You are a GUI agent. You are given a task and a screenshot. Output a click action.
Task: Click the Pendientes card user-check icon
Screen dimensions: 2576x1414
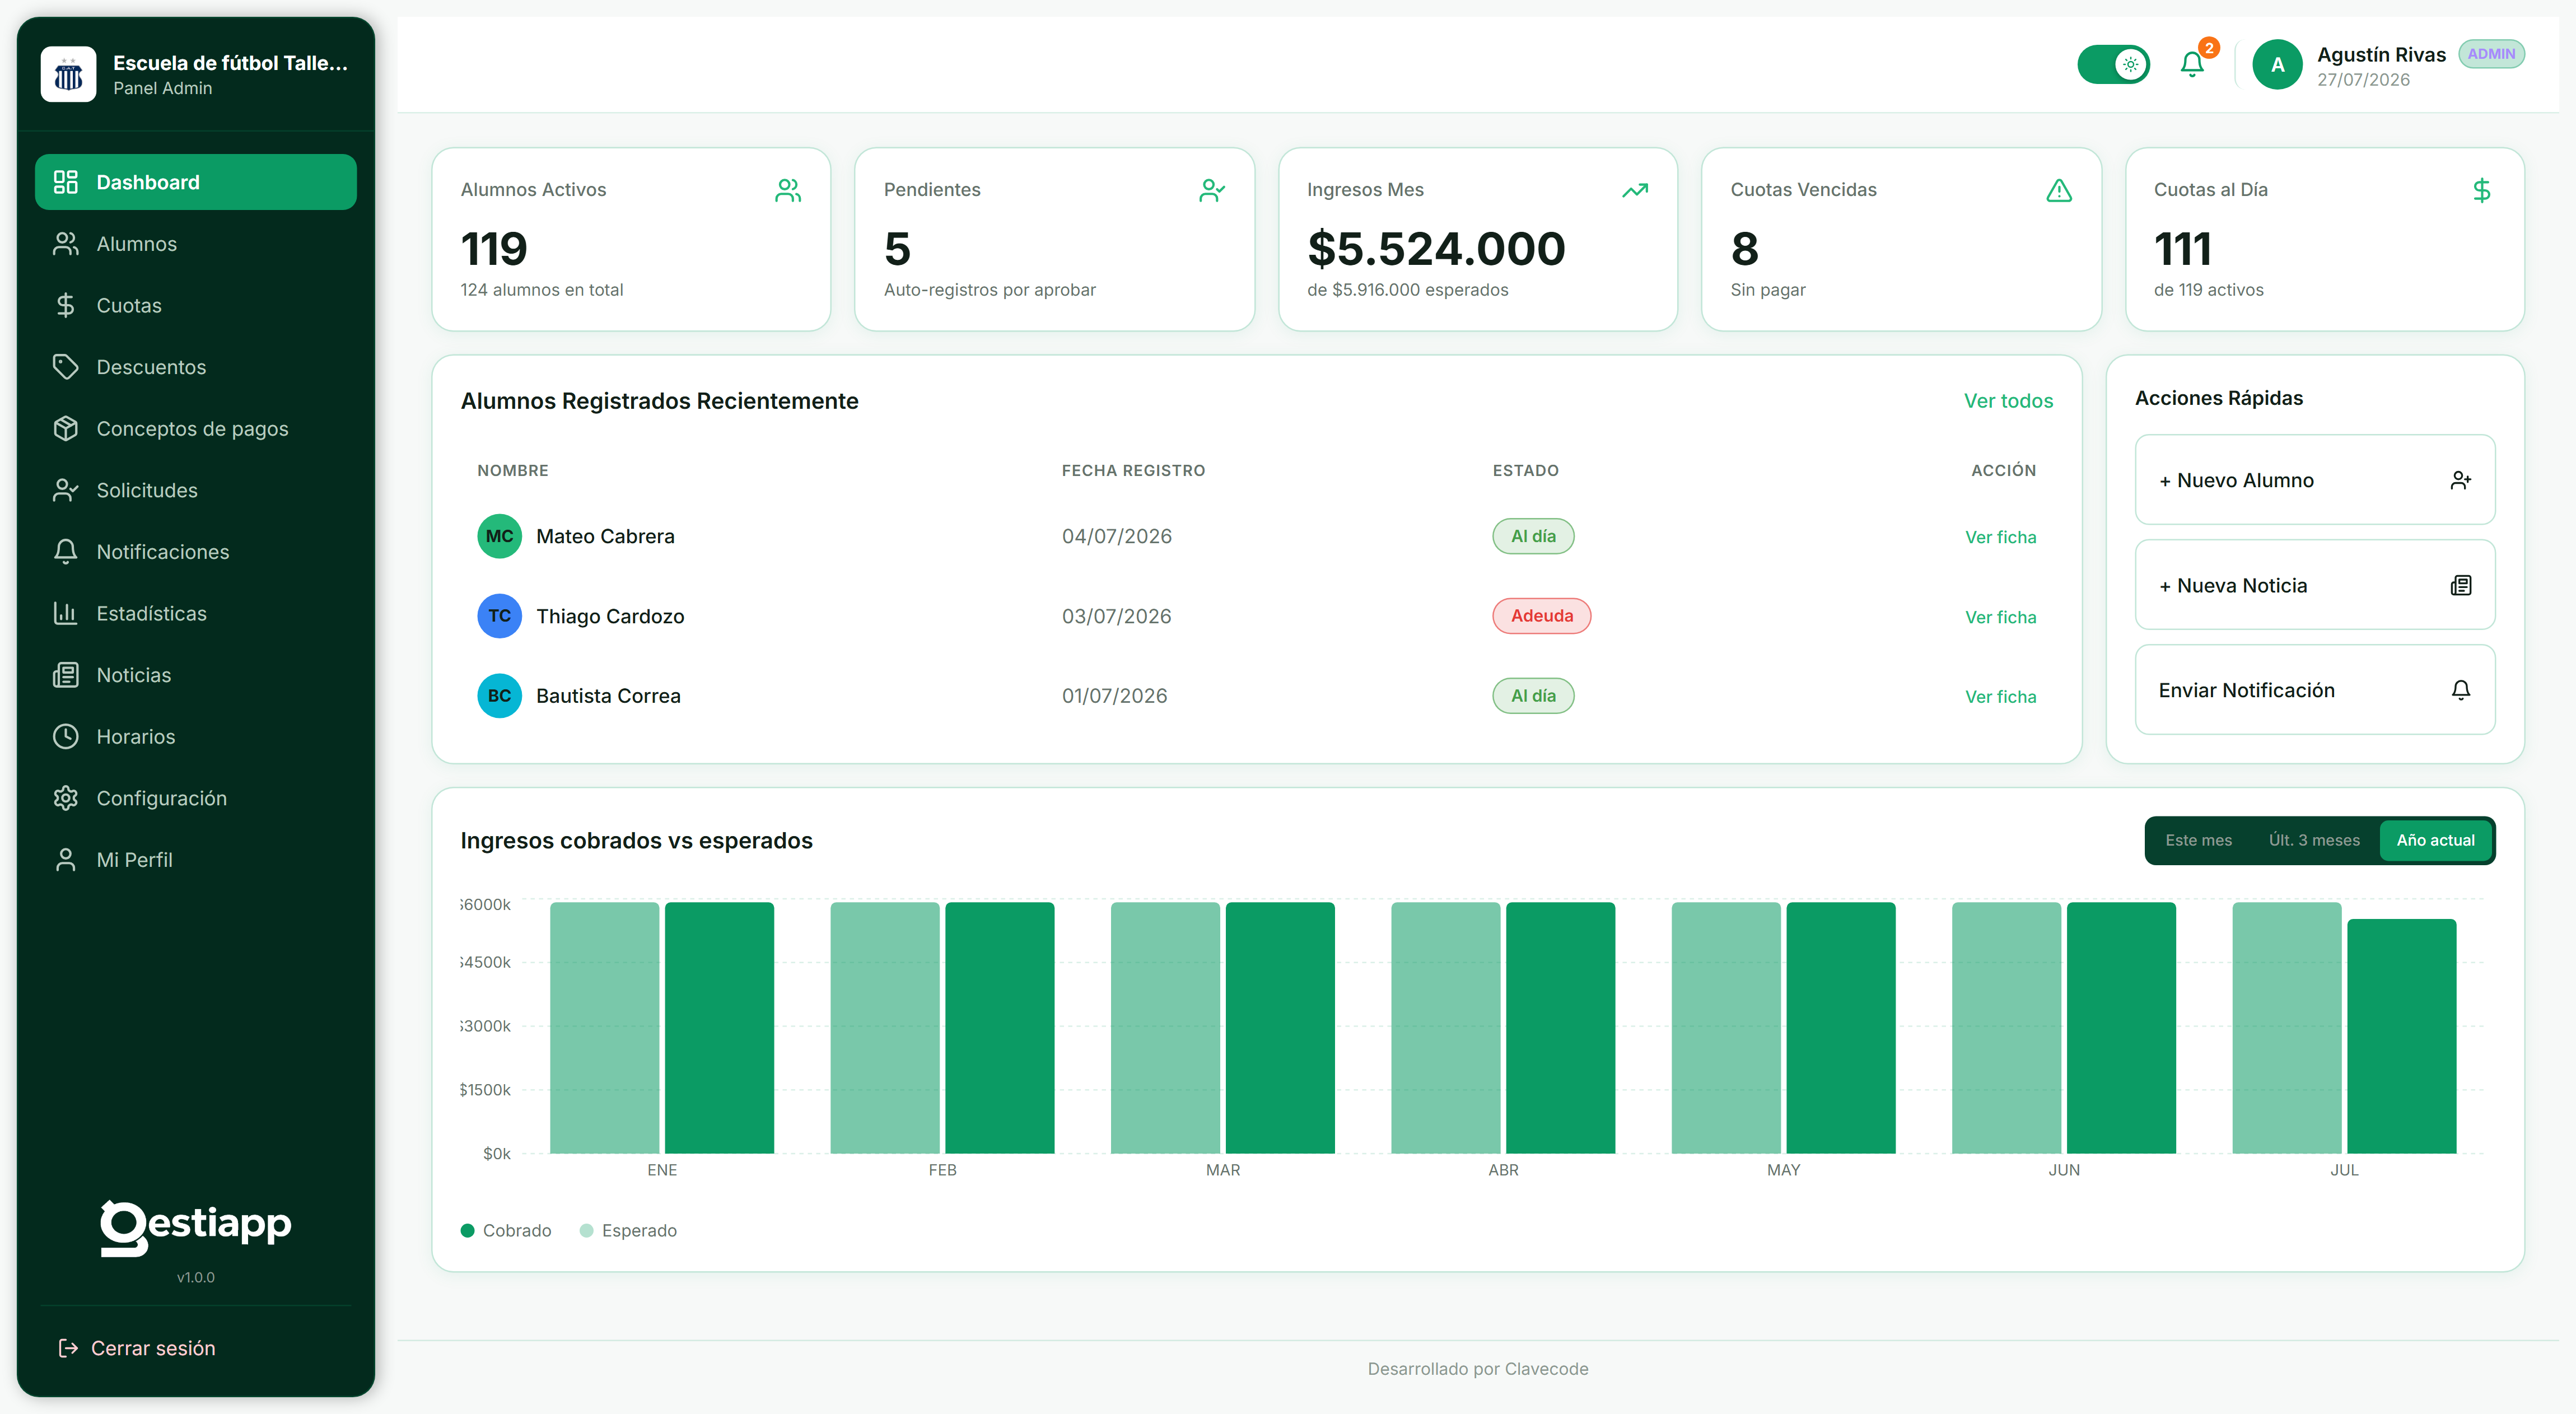click(1212, 190)
